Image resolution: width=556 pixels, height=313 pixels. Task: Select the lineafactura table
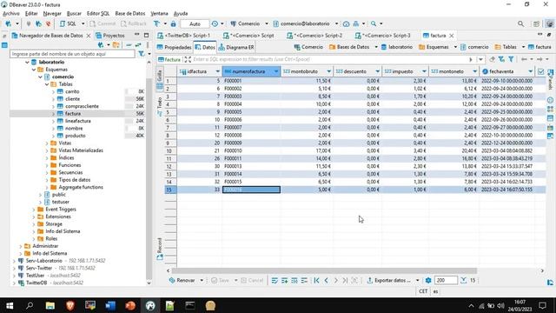coord(77,121)
